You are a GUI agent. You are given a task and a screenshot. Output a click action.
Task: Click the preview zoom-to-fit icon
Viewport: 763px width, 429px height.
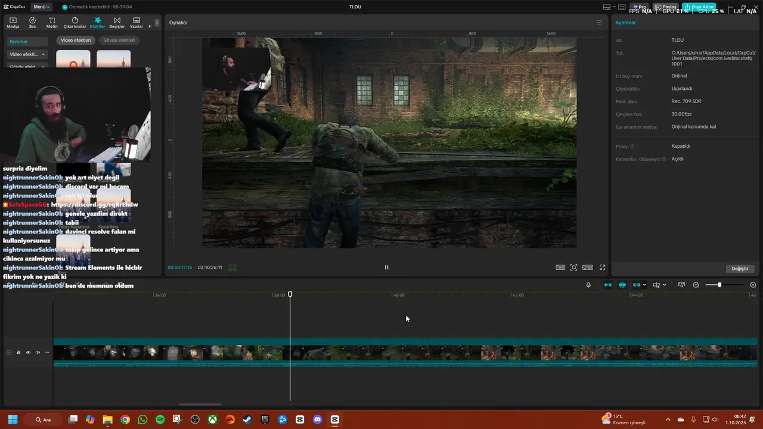point(574,268)
